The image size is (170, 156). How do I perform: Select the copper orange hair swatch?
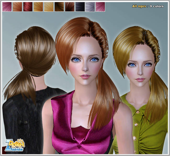click(x=17, y=7)
